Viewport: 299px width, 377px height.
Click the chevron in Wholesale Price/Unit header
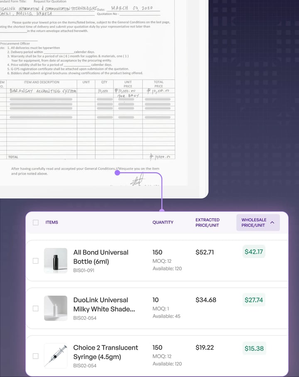(272, 223)
